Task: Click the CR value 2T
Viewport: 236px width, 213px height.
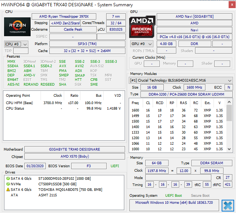Action: point(228,178)
